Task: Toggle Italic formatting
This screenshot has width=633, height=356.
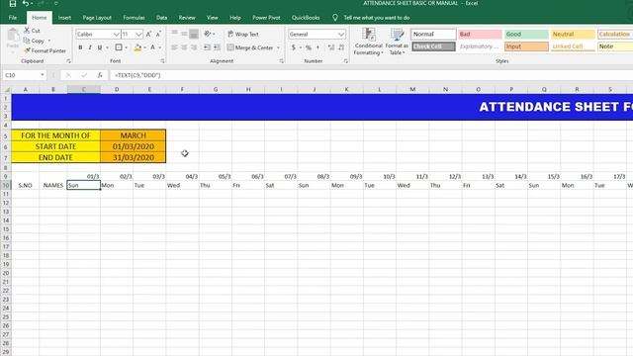Action: 90,47
